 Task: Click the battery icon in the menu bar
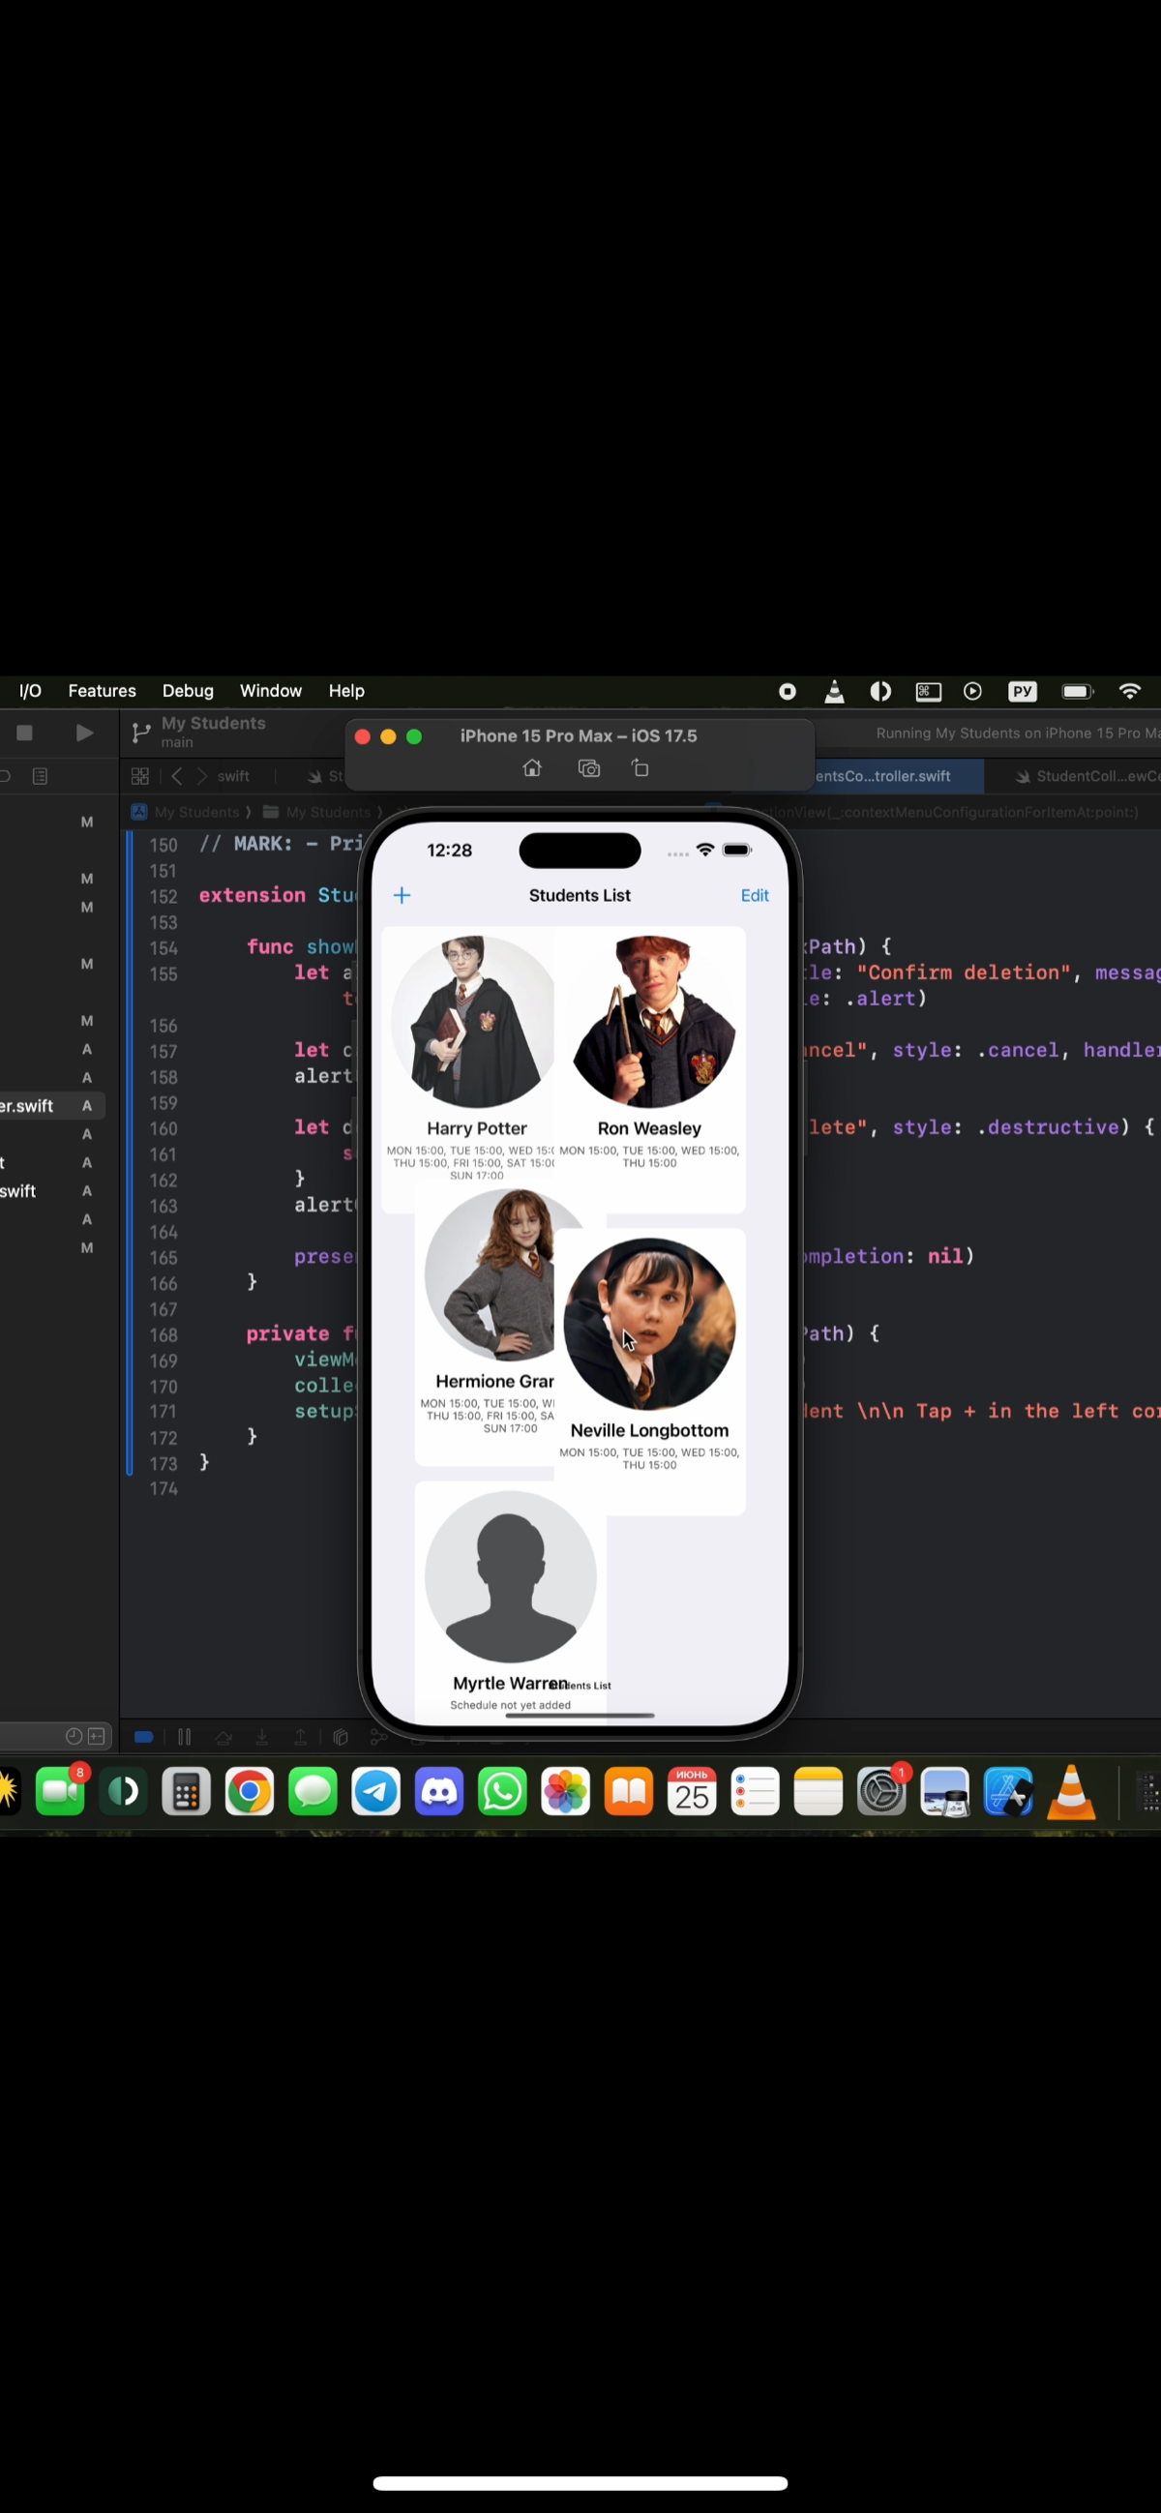point(1077,691)
